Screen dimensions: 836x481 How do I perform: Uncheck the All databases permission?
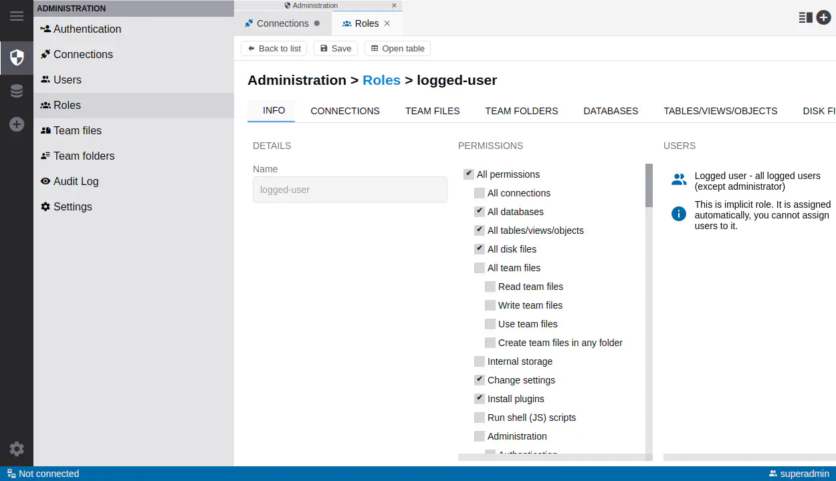[480, 212]
